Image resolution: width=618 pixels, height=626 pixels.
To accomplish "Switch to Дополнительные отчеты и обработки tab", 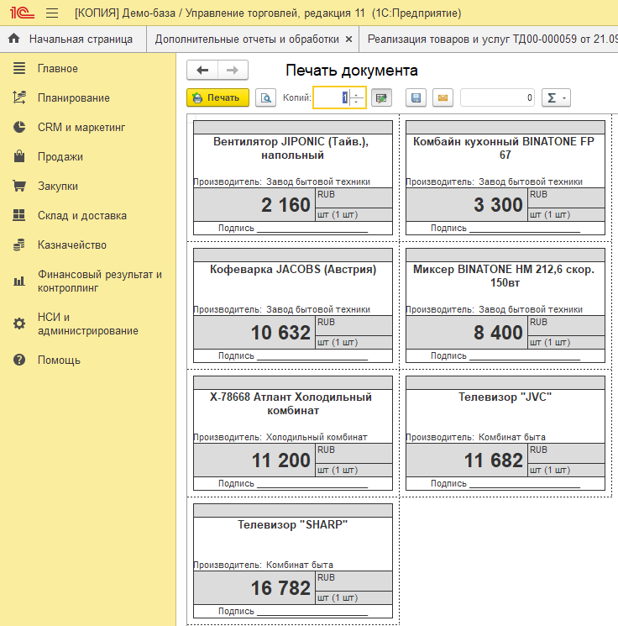I will [x=247, y=39].
